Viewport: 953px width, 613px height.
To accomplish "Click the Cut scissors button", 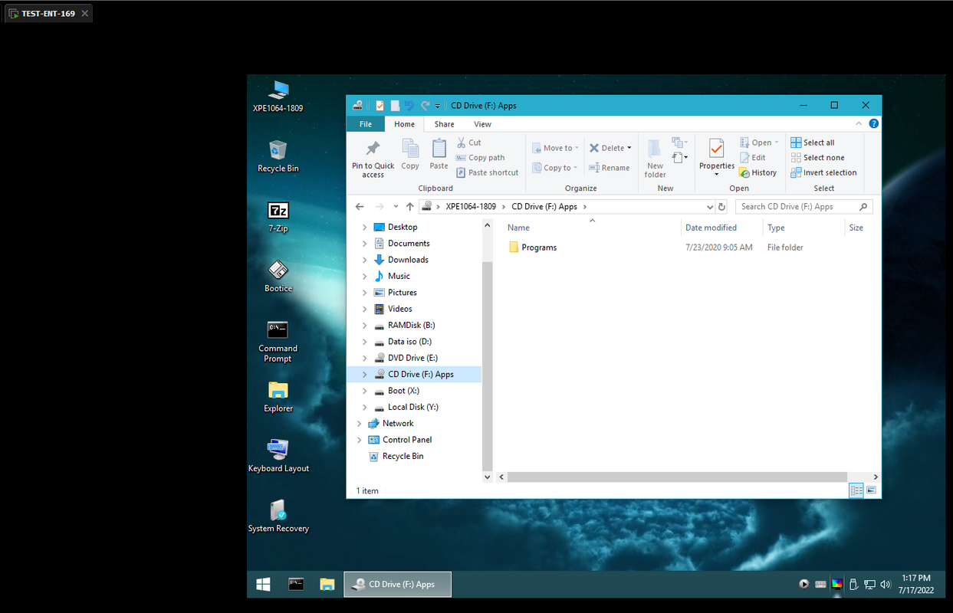I will click(x=469, y=143).
